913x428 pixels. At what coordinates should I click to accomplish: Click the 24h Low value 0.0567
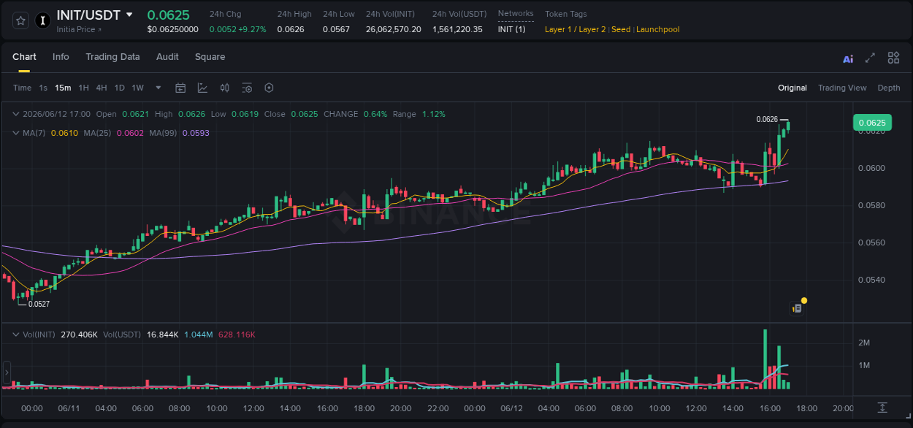337,29
